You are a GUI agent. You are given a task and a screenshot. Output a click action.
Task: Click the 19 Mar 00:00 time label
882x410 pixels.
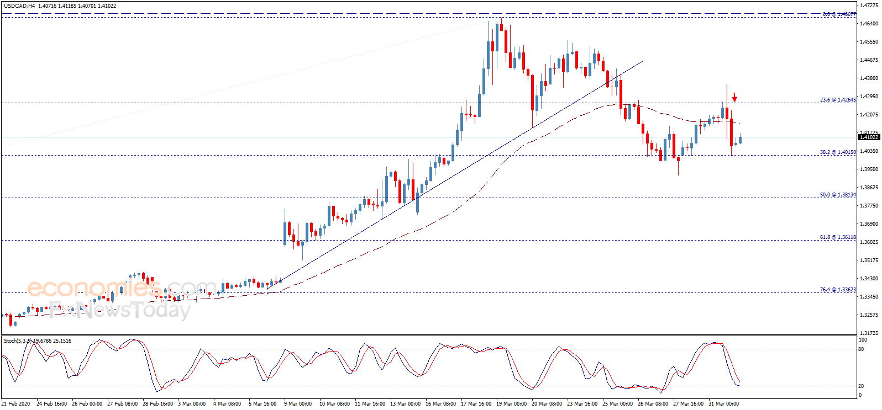(512, 404)
